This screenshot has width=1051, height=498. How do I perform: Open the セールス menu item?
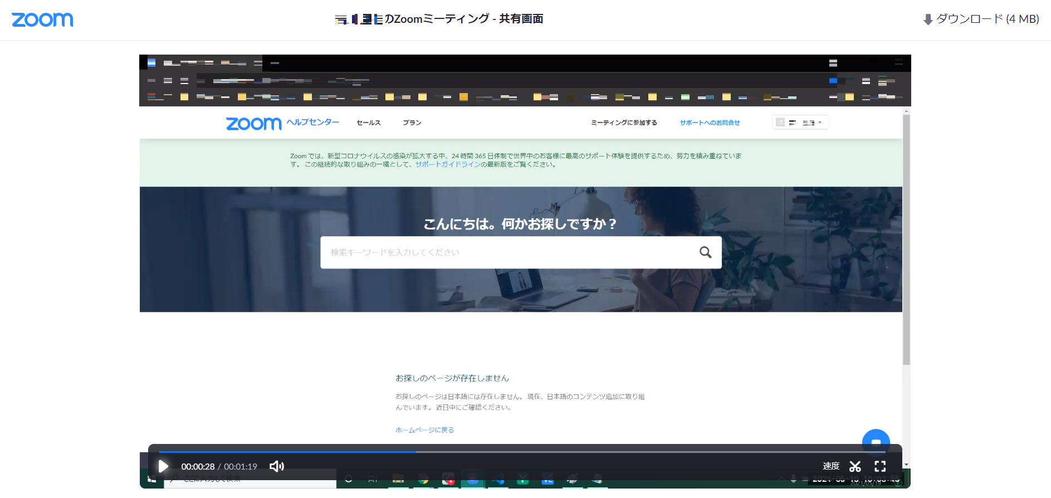369,123
